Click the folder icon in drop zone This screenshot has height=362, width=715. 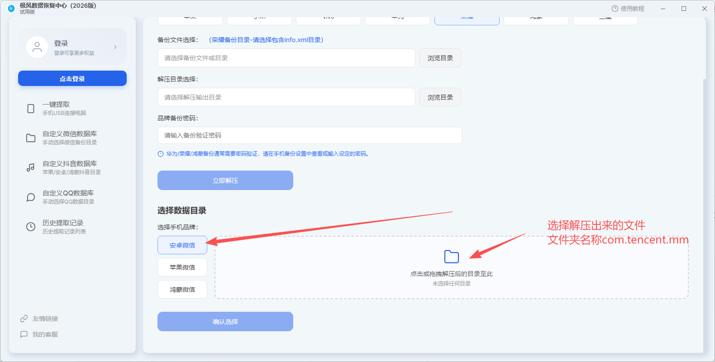coord(452,257)
